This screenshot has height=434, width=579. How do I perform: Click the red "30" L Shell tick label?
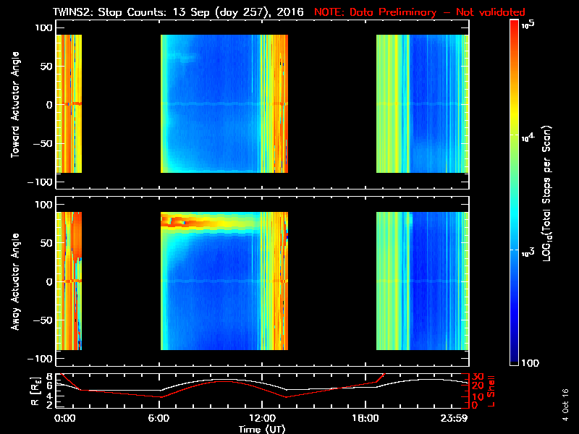[x=478, y=377]
